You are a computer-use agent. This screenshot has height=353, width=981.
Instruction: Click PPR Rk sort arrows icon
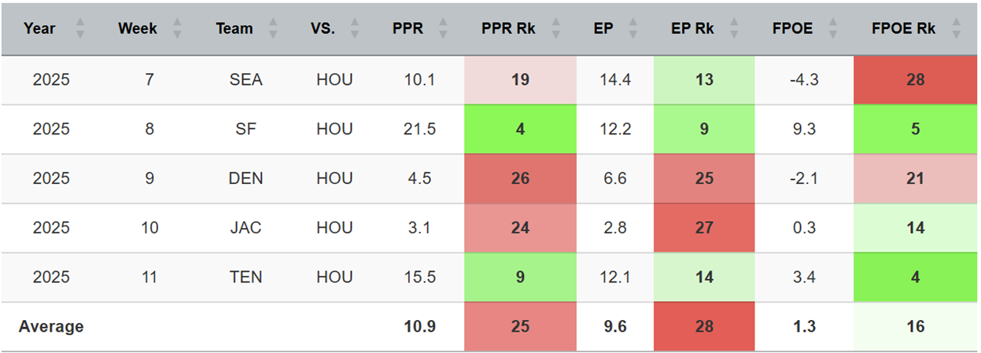556,29
